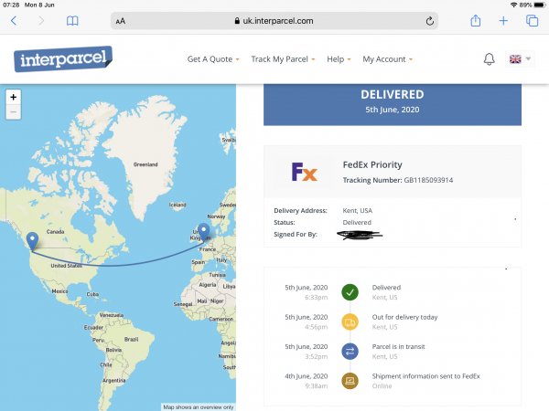Click the green Delivered checkmark icon
The width and height of the screenshot is (549, 411).
350,292
